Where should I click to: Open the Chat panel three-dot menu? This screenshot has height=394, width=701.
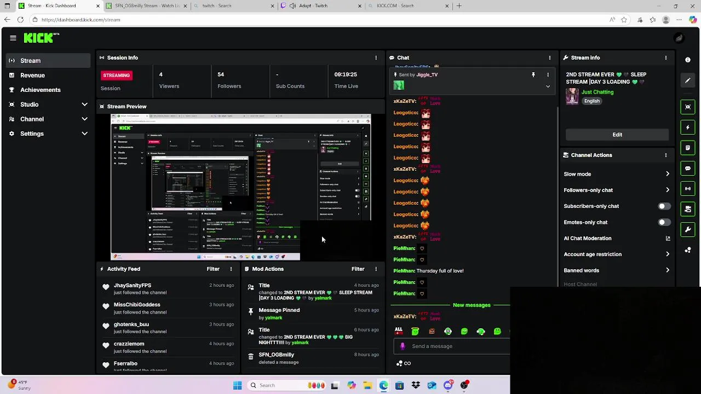(550, 57)
